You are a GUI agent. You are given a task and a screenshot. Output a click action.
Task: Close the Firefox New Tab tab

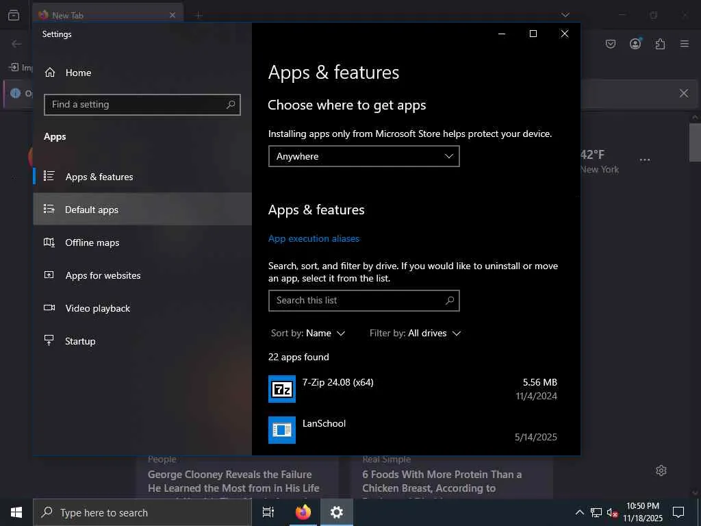[173, 15]
